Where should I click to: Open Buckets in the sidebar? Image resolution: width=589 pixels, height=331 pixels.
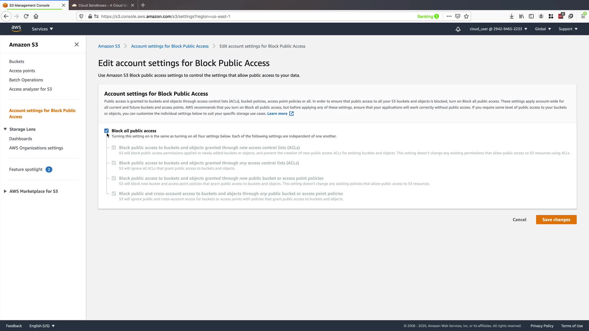(17, 61)
